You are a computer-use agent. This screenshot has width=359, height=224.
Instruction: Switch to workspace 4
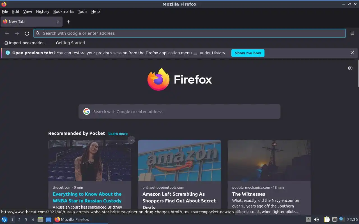pyautogui.click(x=33, y=220)
